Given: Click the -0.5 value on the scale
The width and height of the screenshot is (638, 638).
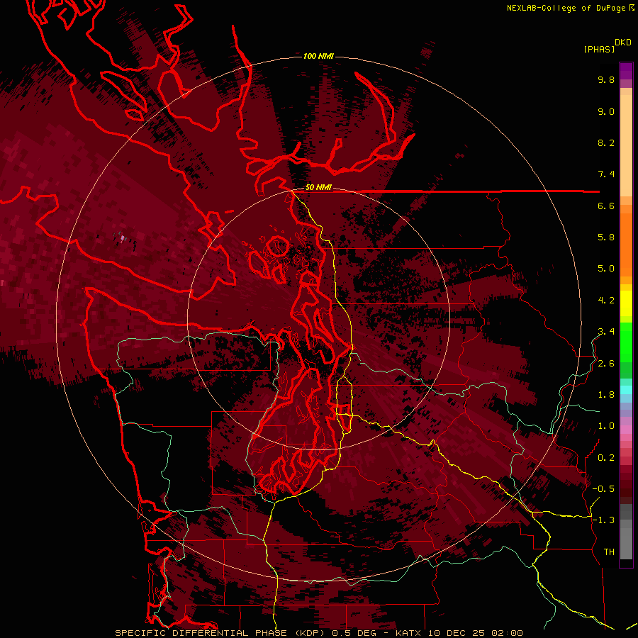Looking at the screenshot, I should (603, 489).
